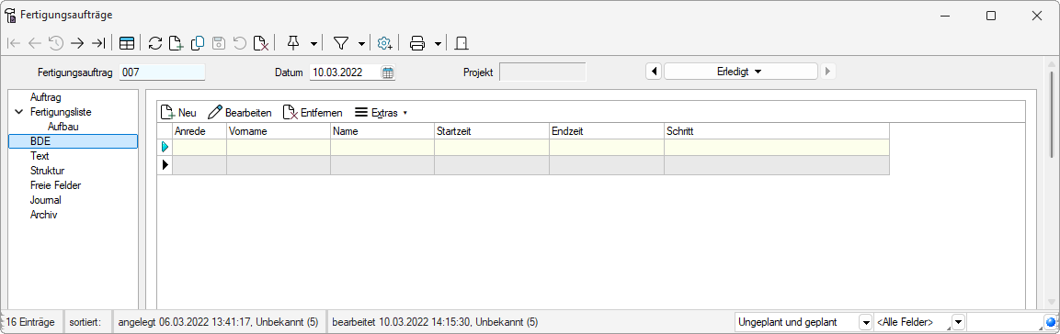This screenshot has width=1060, height=334.
Task: Delete the record via the toolbar page-X icon
Action: [261, 43]
